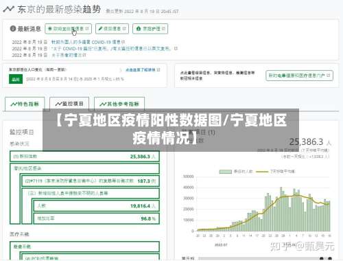This screenshot has height=261, width=343.
Task: Toggle the green bar series in chart legend
Action: pyautogui.click(x=235, y=171)
